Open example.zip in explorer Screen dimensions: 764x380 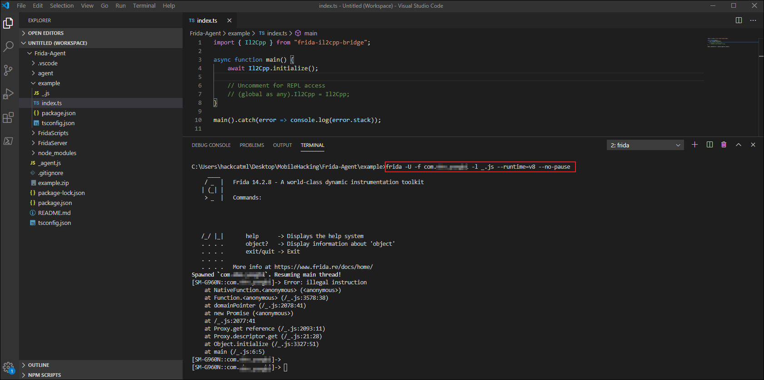(x=101, y=183)
